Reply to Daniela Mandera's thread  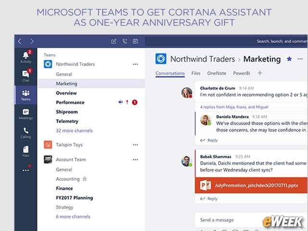(x=209, y=140)
